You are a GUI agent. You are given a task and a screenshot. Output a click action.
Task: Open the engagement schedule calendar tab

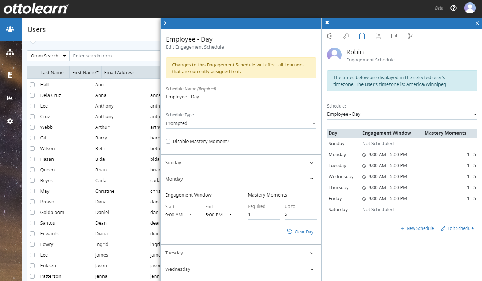click(x=362, y=36)
